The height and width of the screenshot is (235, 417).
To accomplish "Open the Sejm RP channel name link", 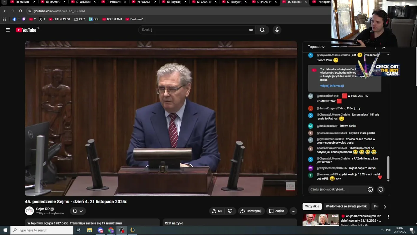I will [x=43, y=209].
